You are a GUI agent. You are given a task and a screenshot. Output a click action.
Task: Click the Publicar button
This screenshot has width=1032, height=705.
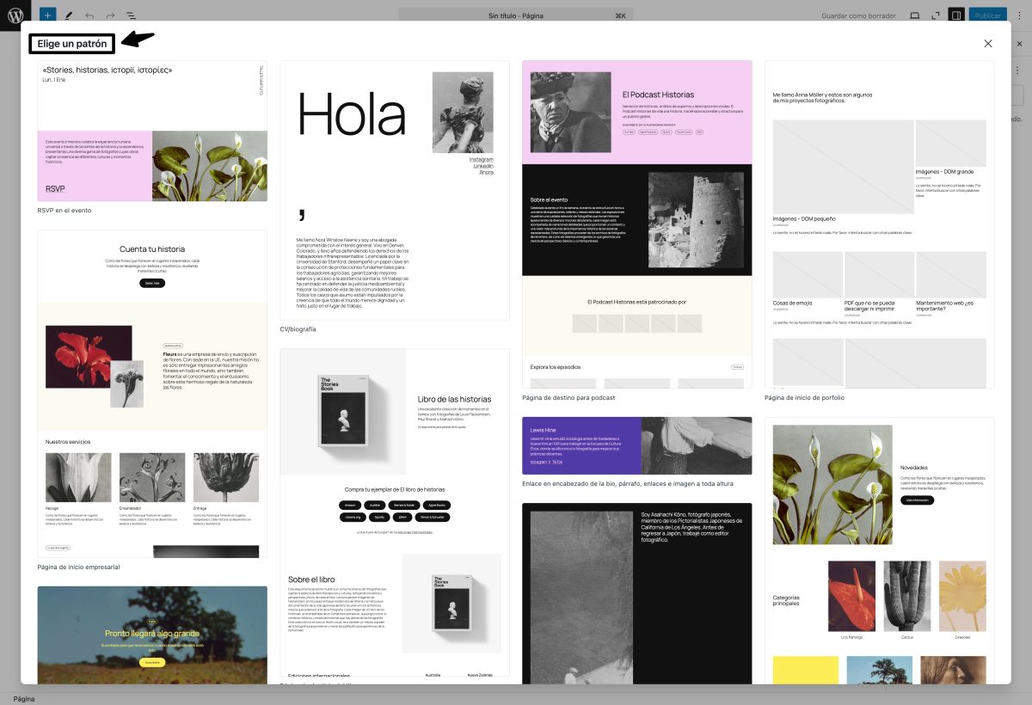[987, 15]
